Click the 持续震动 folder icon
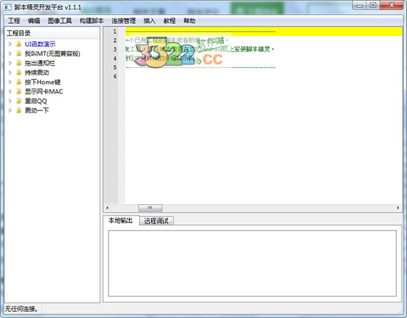407x318 pixels. click(x=19, y=73)
